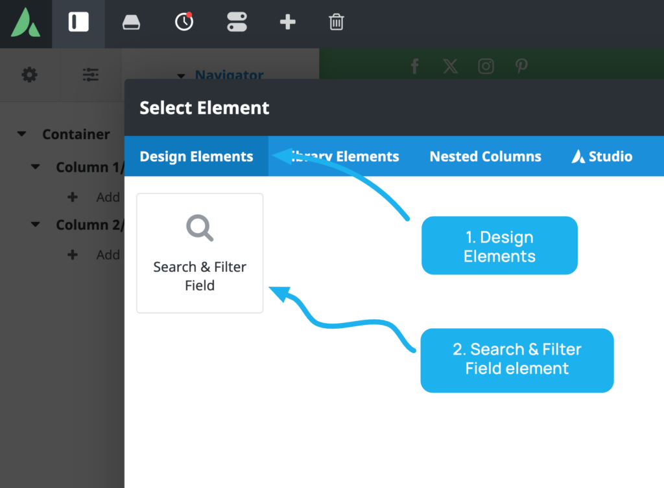Viewport: 664px width, 488px height.
Task: Open the sliders options icon
Action: click(x=91, y=75)
